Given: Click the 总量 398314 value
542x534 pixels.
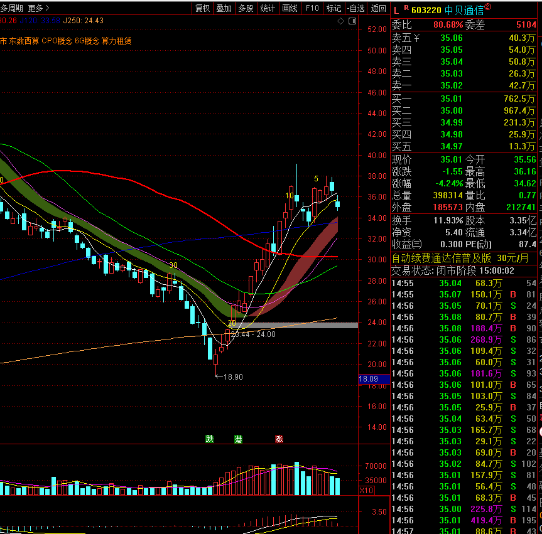Looking at the screenshot, I should (448, 196).
